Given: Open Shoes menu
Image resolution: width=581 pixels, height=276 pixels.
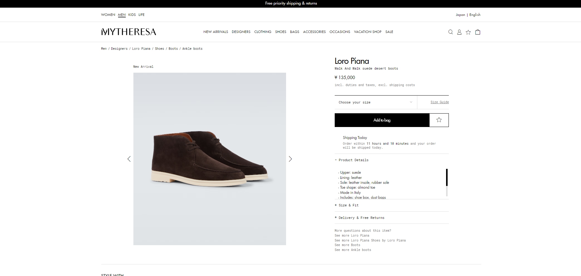Looking at the screenshot, I should 281,32.
